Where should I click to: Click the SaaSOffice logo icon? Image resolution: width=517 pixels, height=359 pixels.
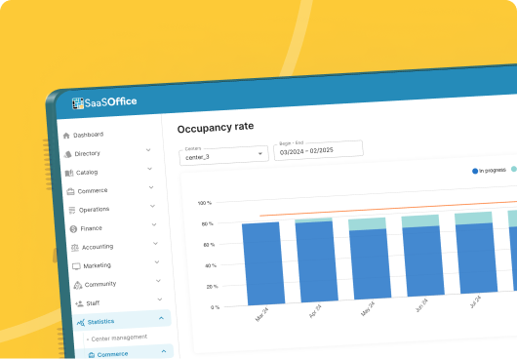[x=77, y=103]
